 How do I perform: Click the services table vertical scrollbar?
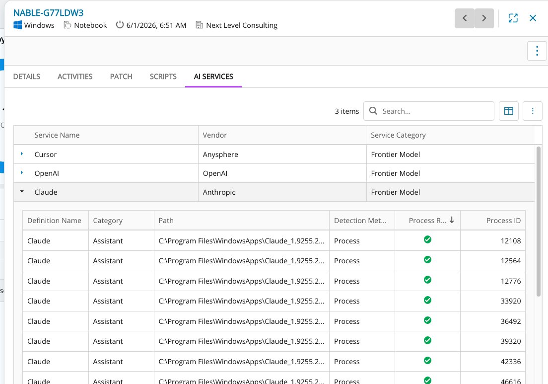pyautogui.click(x=539, y=222)
